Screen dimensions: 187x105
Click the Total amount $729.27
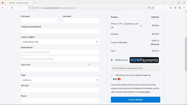[155, 51]
